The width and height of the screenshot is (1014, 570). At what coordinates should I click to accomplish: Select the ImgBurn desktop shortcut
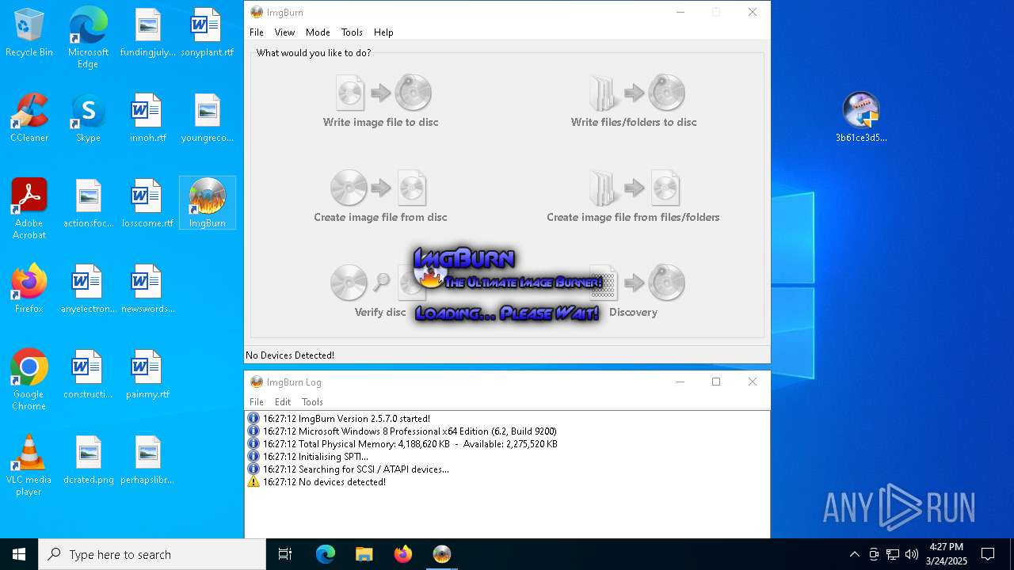click(208, 203)
